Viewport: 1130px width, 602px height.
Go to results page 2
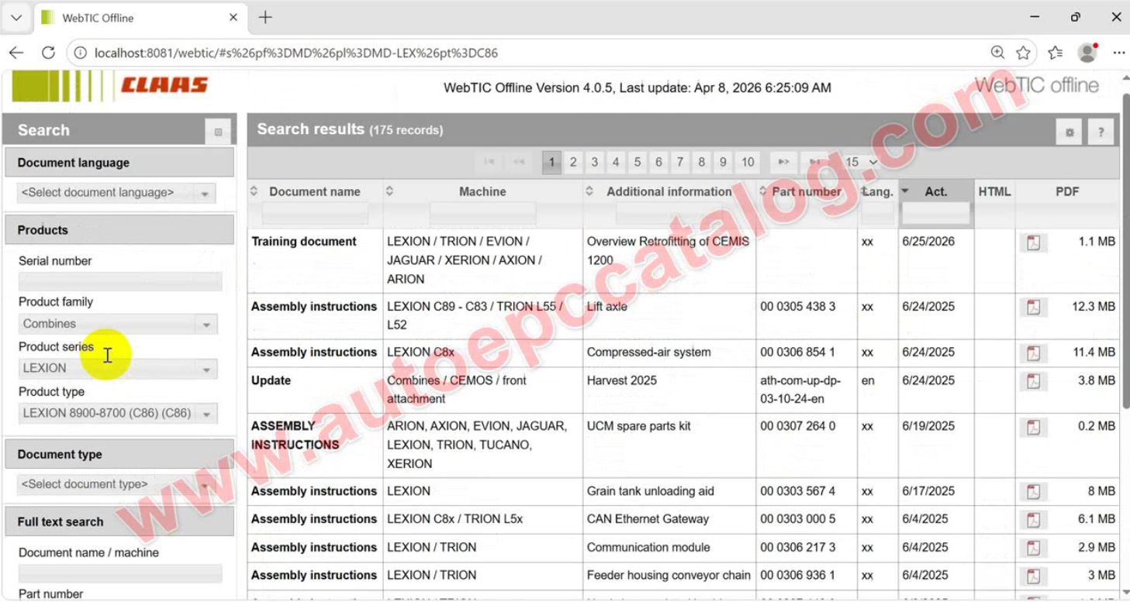click(x=573, y=162)
